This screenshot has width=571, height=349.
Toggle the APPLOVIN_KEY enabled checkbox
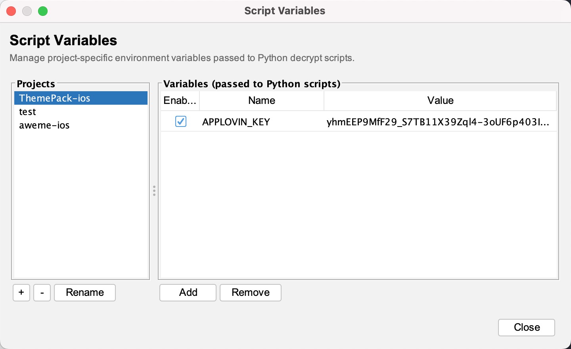(x=181, y=121)
